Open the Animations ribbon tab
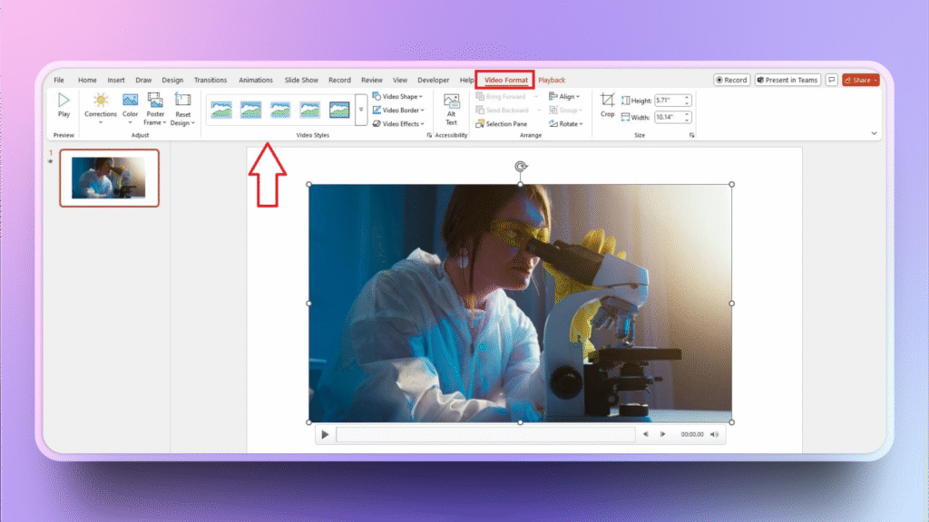This screenshot has height=522, width=929. [255, 80]
